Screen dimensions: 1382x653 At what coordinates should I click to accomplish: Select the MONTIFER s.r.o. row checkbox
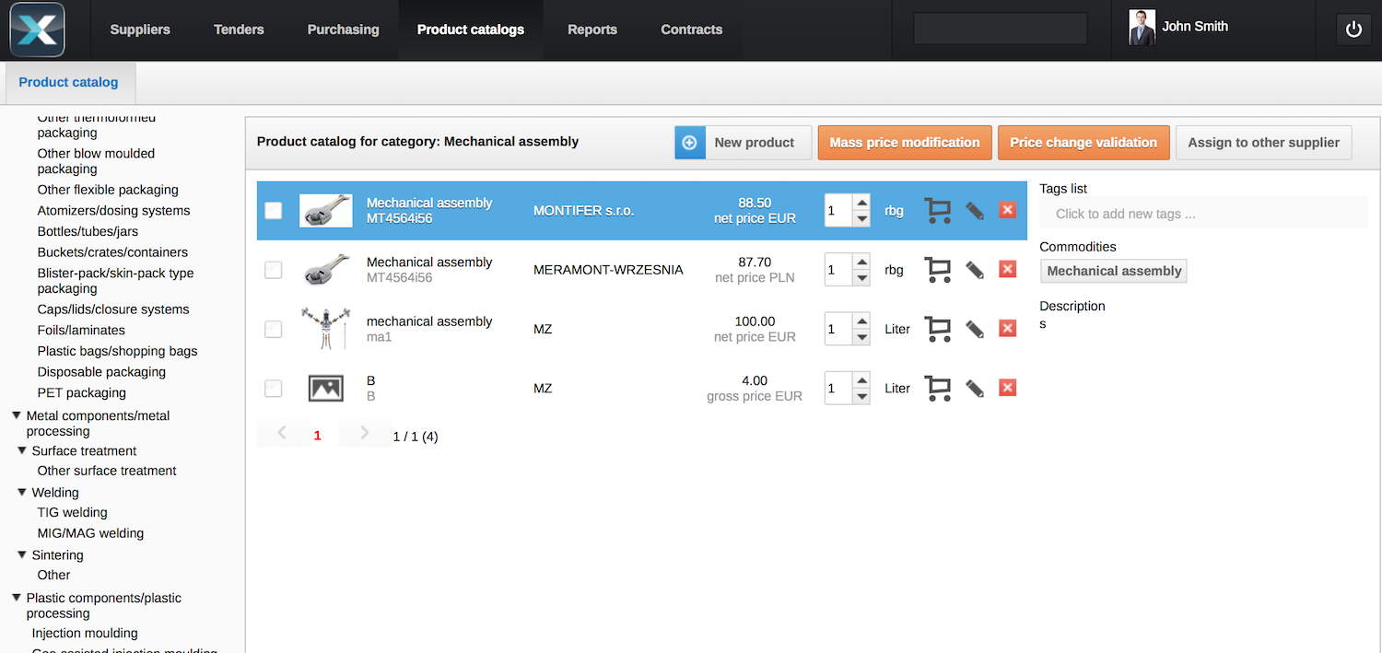tap(274, 211)
